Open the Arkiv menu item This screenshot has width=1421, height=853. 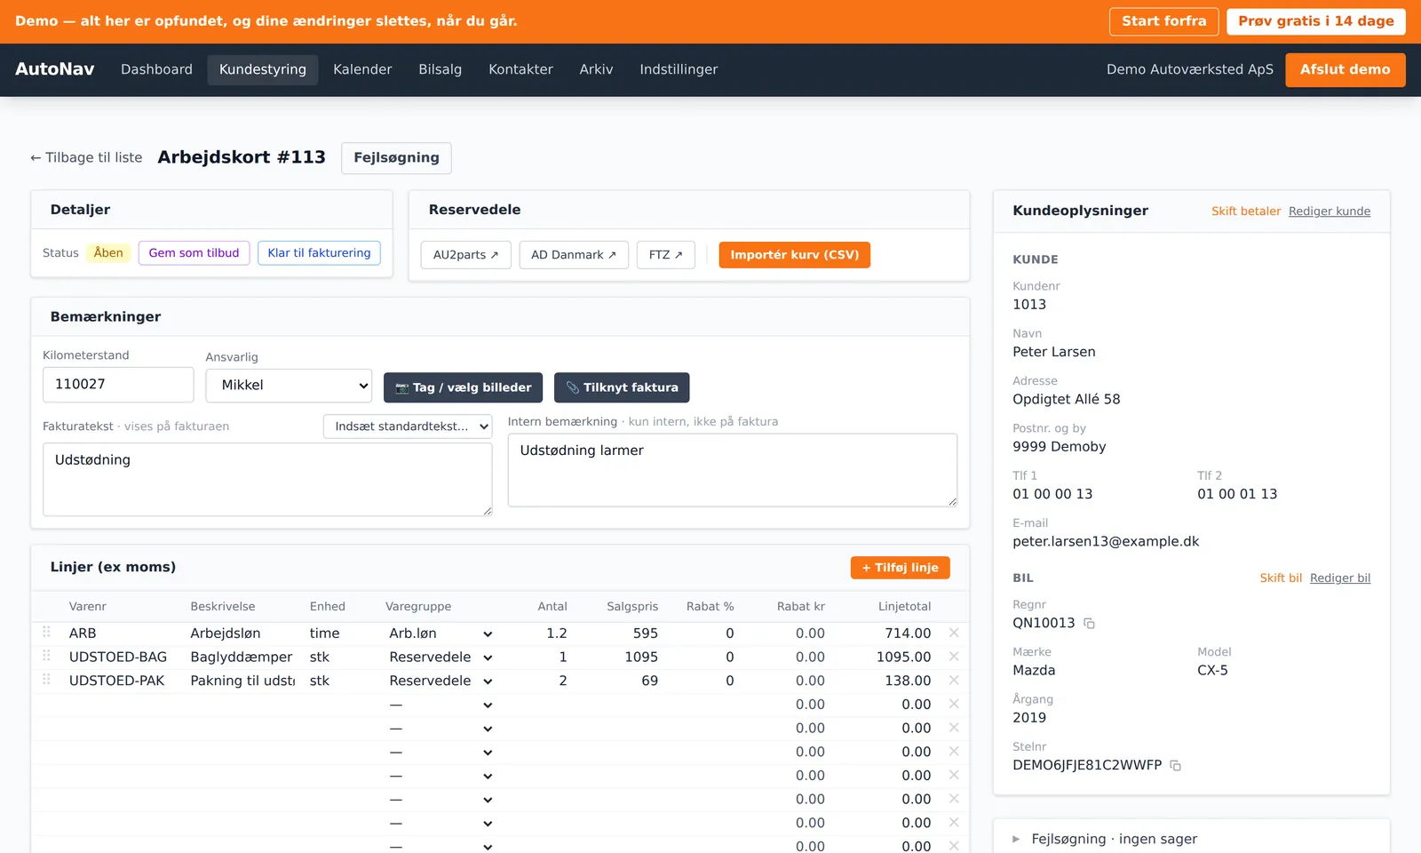[x=596, y=69]
